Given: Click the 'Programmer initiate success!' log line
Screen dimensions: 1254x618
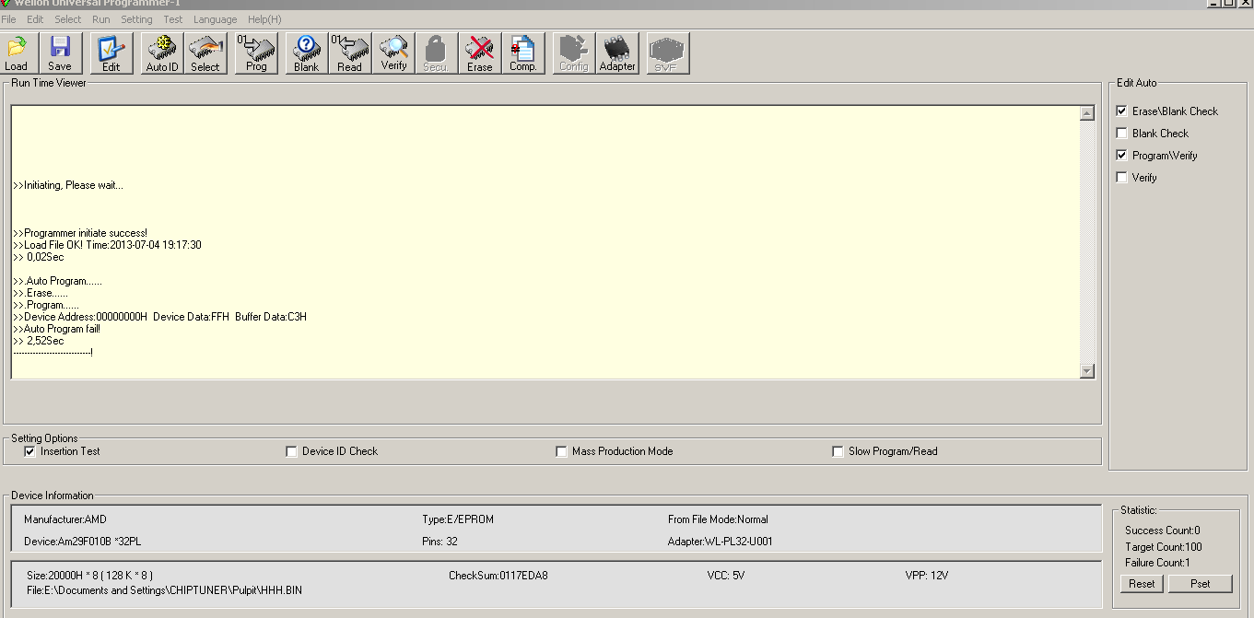Looking at the screenshot, I should pos(80,233).
